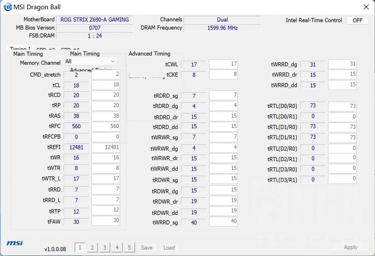
Task: Switch to the SPD #4 tab
Action: click(70, 49)
